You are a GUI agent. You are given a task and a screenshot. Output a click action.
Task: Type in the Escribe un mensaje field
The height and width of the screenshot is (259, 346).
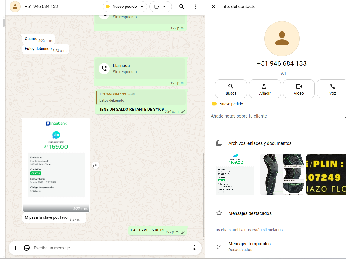tap(110, 248)
